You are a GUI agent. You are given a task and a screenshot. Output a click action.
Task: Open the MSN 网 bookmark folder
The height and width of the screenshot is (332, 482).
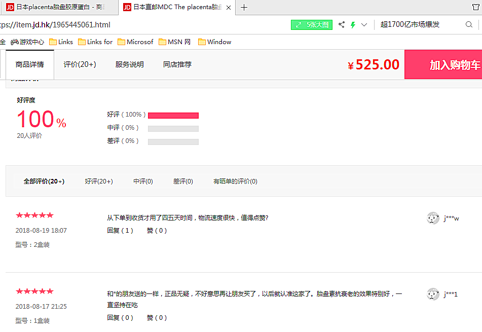(174, 42)
